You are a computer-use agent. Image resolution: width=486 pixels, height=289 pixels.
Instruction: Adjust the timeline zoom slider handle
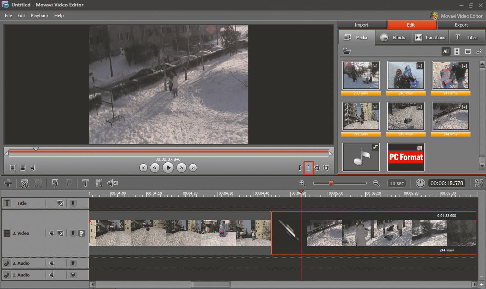[331, 183]
